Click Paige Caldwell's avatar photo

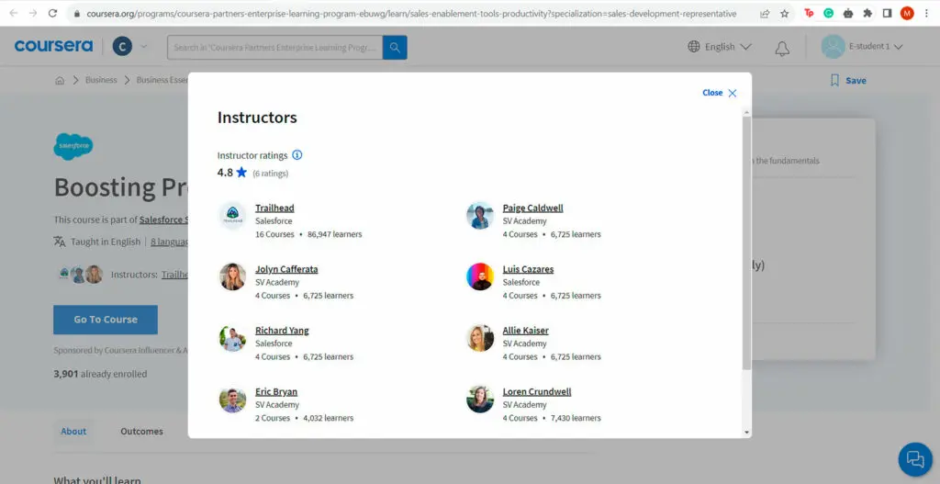[480, 215]
